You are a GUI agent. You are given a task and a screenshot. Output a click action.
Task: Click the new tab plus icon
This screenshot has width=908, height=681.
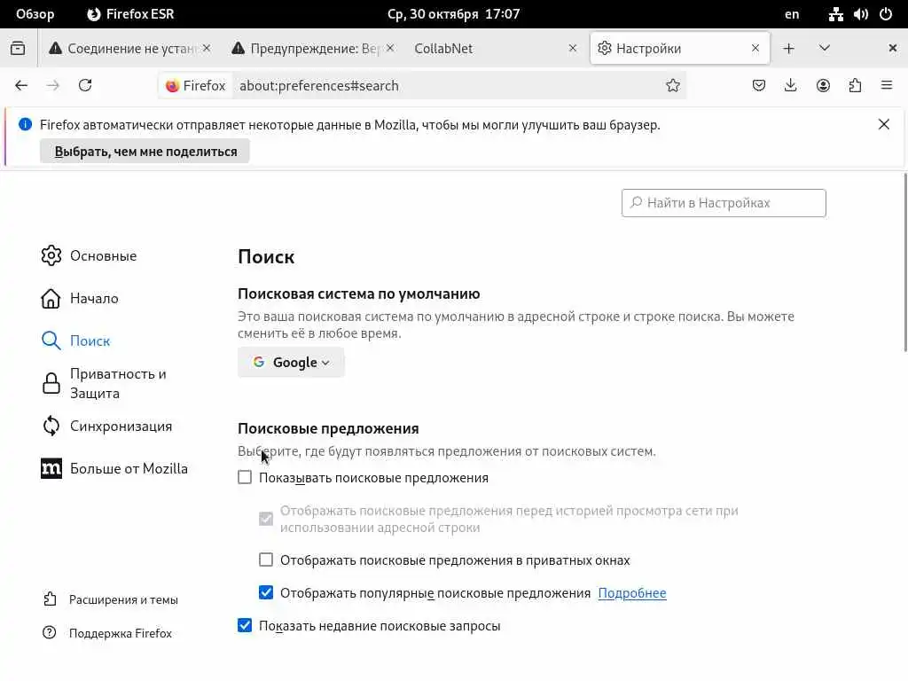[x=789, y=49]
